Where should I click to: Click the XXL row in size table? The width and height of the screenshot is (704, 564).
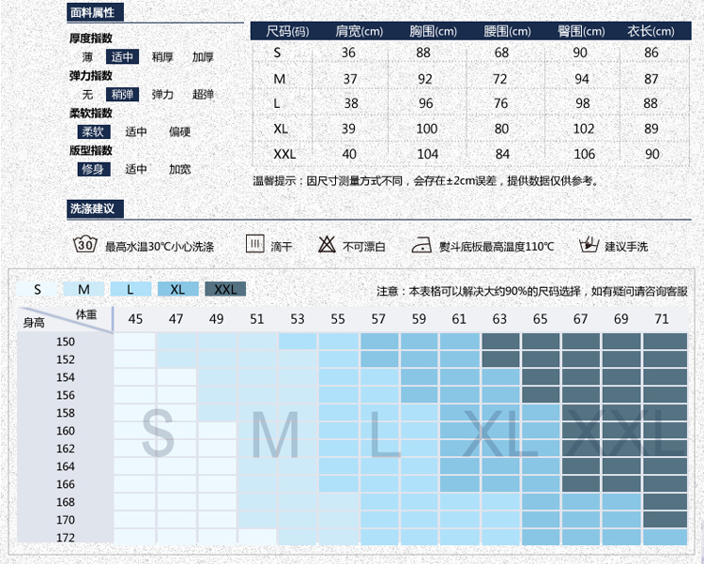pyautogui.click(x=284, y=154)
